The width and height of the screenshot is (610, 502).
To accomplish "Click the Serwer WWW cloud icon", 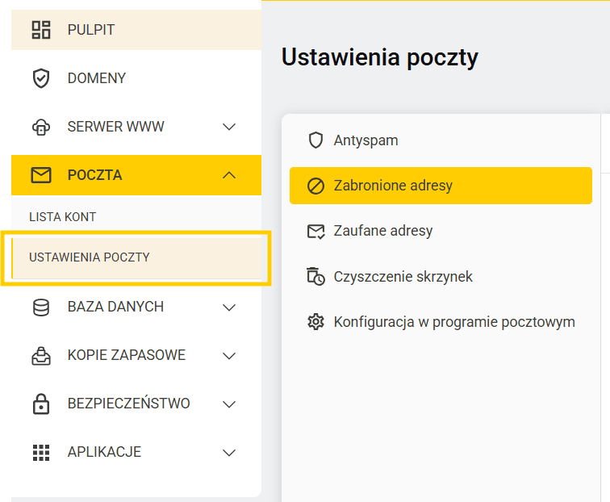I will (41, 127).
